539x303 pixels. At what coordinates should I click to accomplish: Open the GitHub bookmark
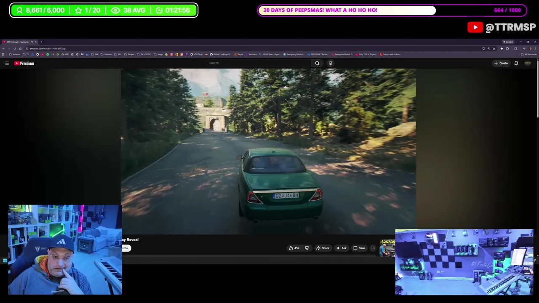click(x=221, y=54)
